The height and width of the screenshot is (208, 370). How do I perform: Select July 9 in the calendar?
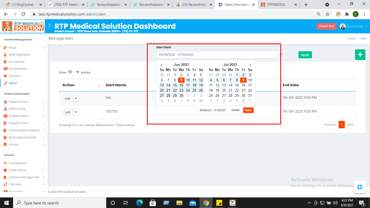243,80
